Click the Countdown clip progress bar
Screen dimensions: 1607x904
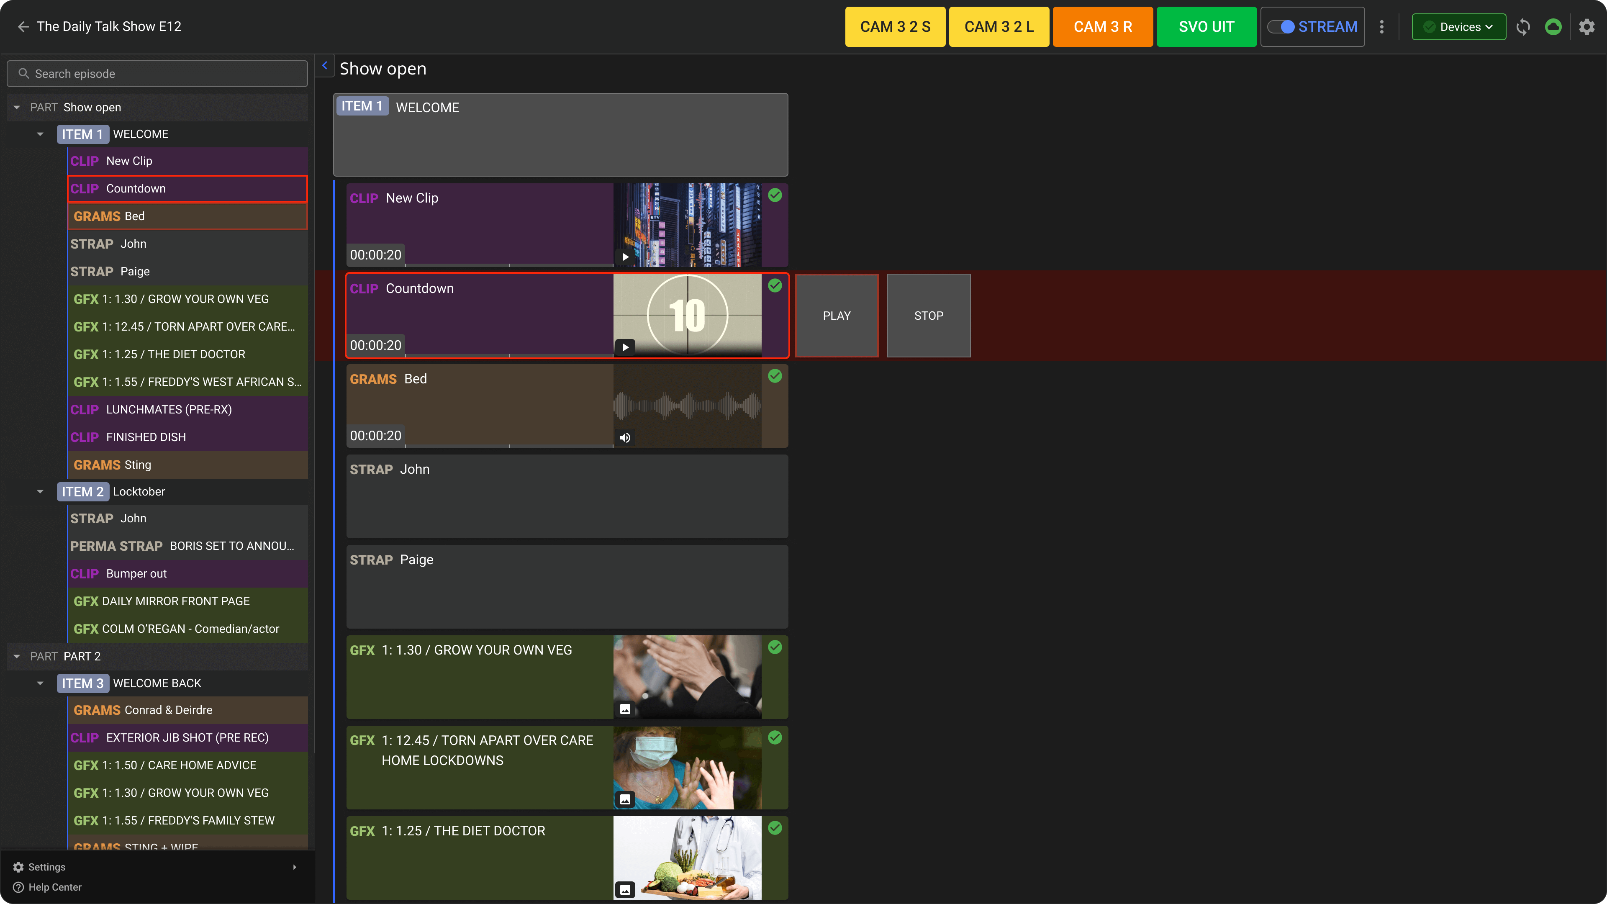[509, 356]
